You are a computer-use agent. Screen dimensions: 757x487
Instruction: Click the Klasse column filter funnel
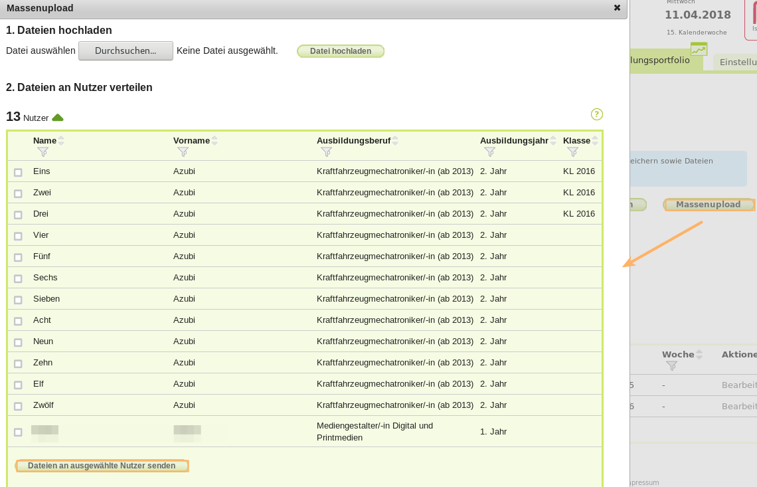(572, 152)
